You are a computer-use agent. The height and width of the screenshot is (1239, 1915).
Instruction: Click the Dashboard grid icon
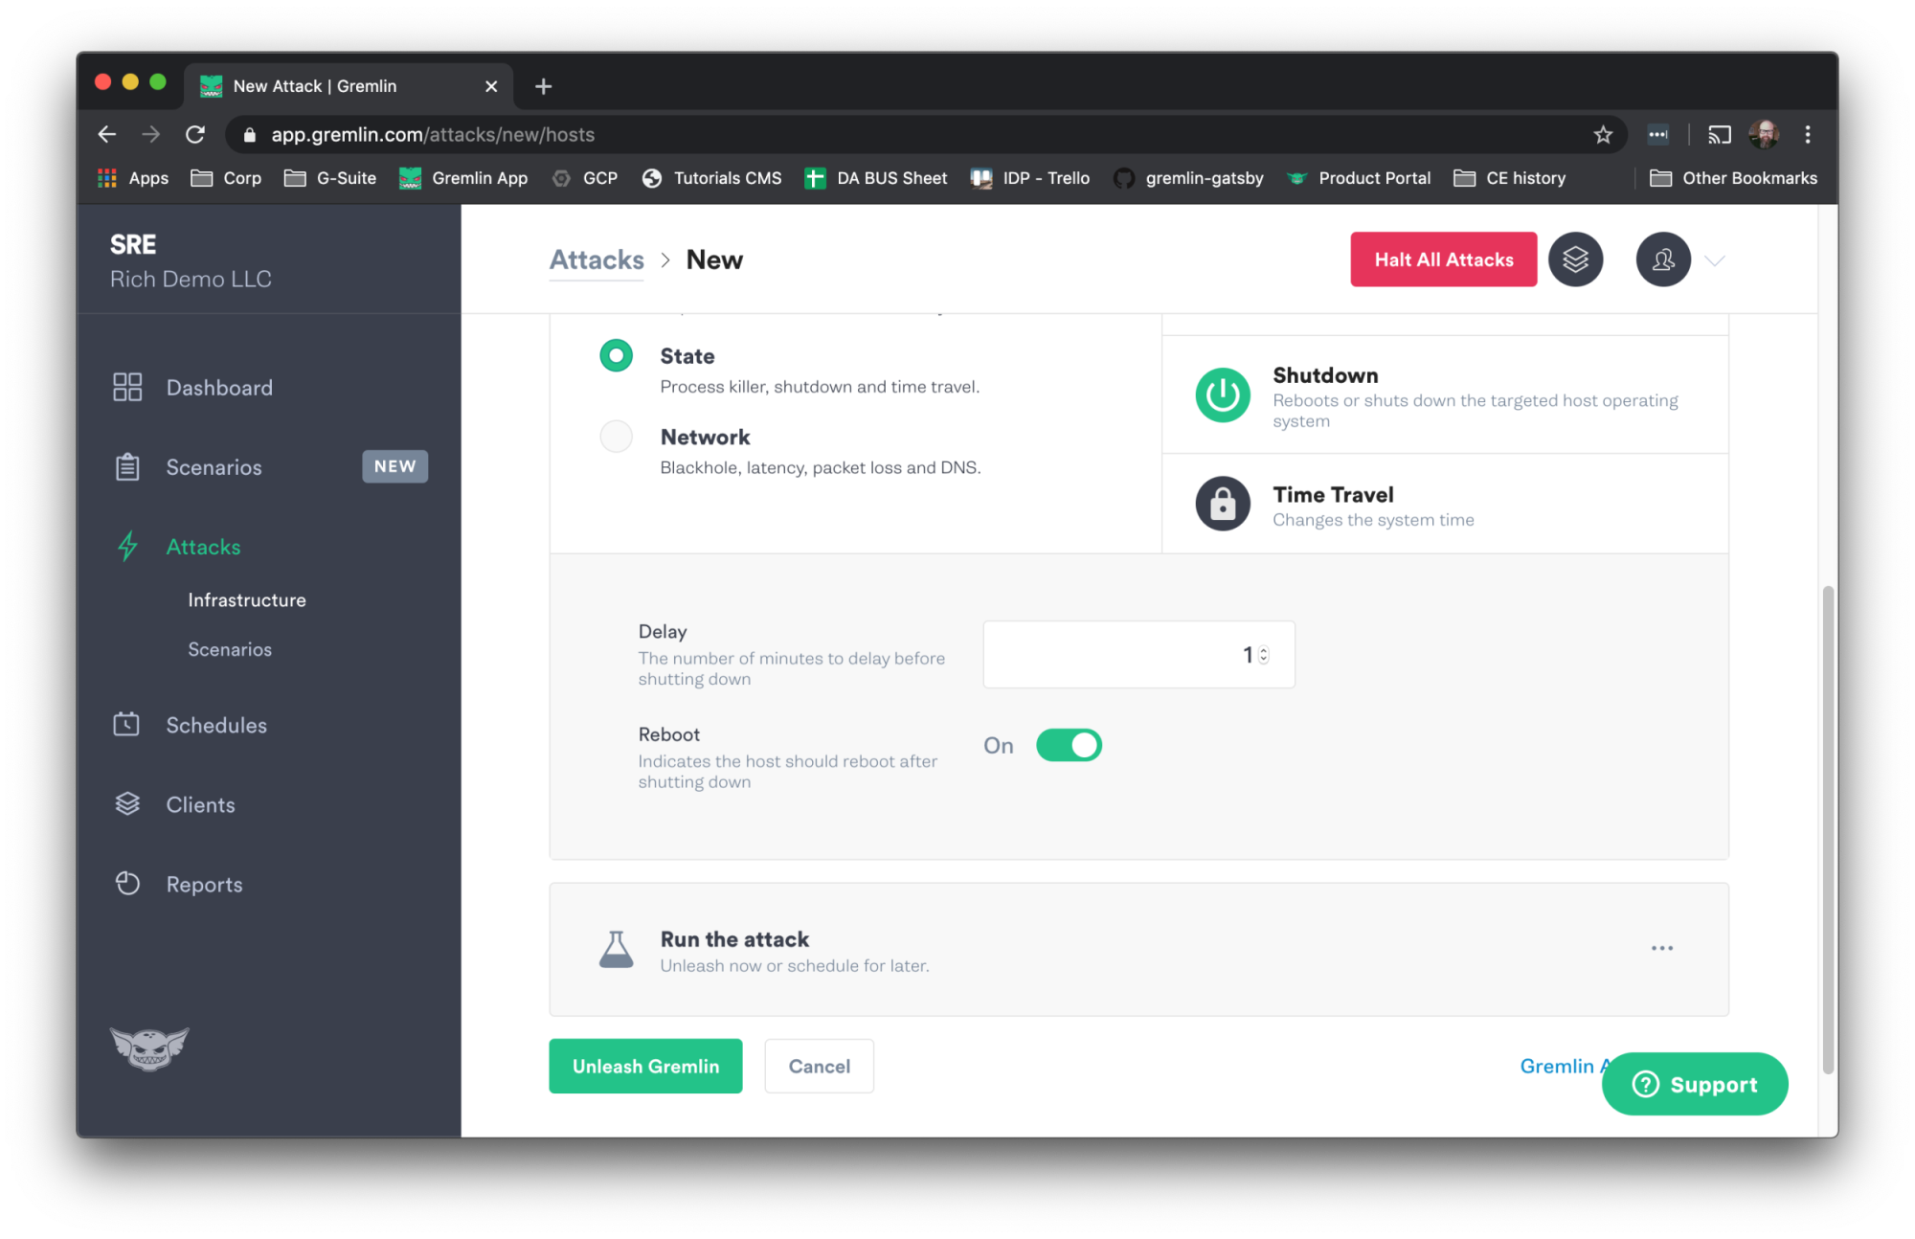click(x=126, y=387)
